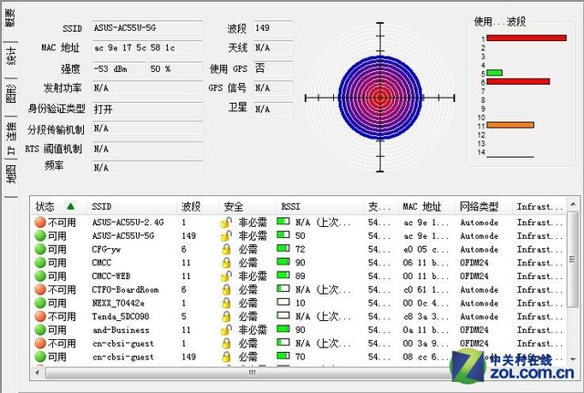Click the green status icon in CMCC-WEB row
584x393 pixels.
pyautogui.click(x=40, y=276)
